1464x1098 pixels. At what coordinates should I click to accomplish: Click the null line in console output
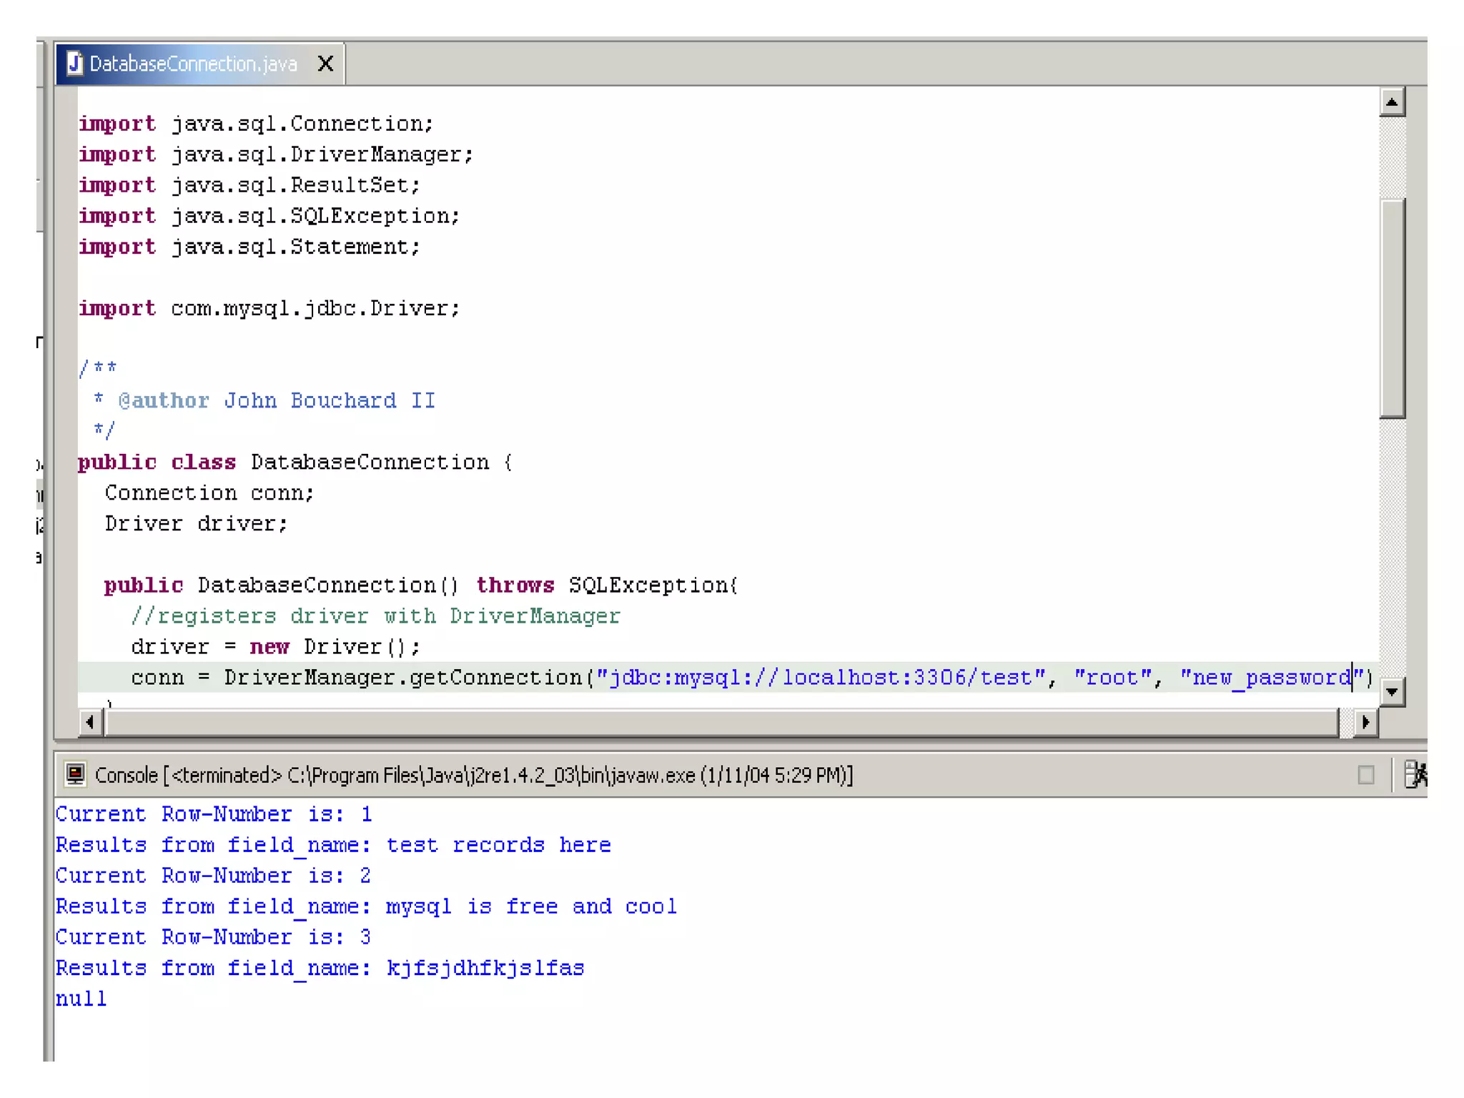81,999
